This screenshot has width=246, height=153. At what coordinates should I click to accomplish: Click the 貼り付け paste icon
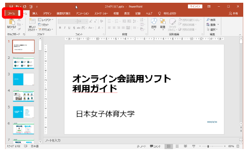pos(12,22)
